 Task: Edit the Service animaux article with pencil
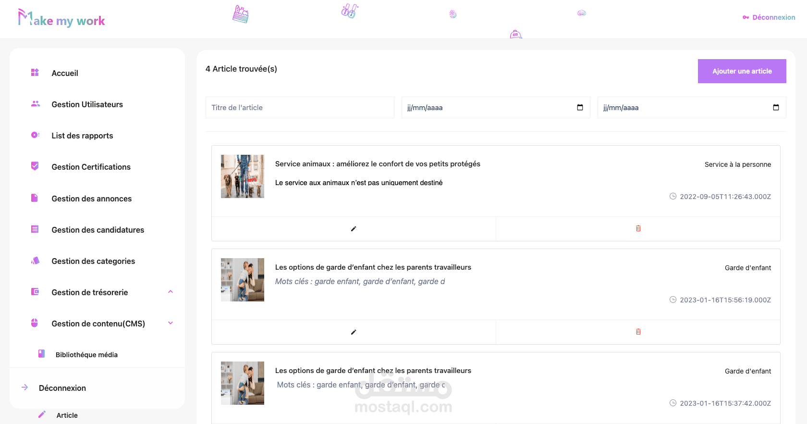[x=354, y=229]
